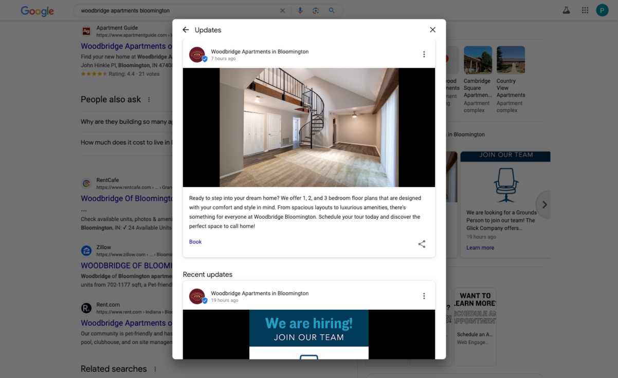
Task: Open the Zillow result for Woodbridge of Bloomington
Action: 129,265
